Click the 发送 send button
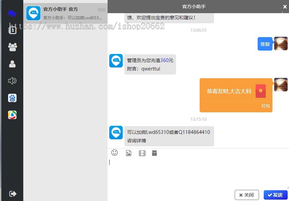Image resolution: width=289 pixels, height=201 pixels. tap(276, 195)
